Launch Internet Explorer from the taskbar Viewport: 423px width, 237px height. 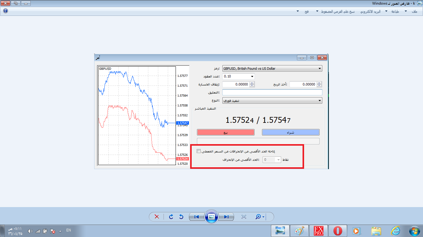396,231
